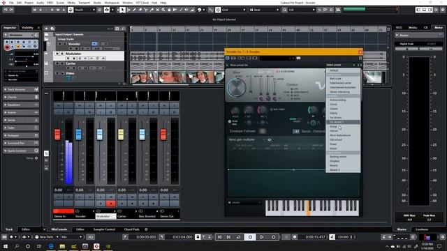Open the File menu
The height and width of the screenshot is (251, 447).
(11, 3)
